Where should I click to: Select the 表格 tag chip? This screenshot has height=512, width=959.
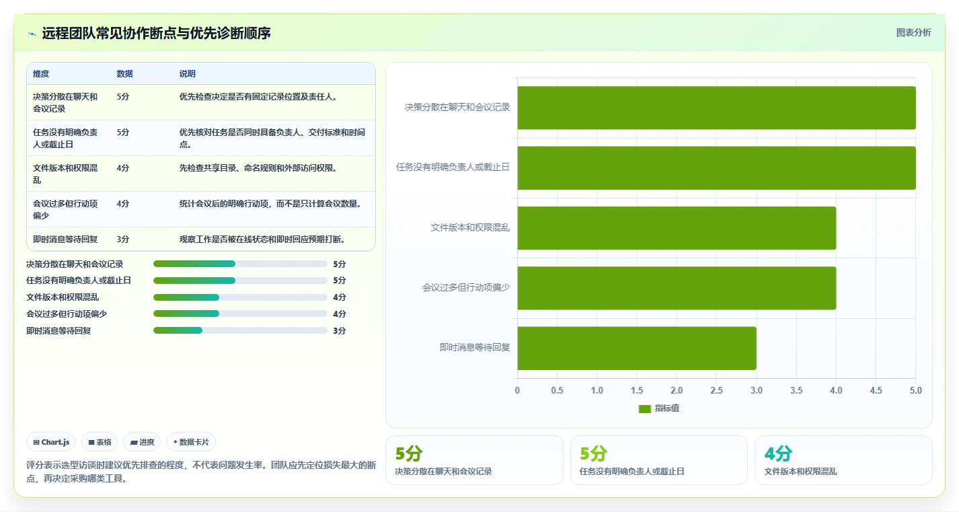pos(100,442)
